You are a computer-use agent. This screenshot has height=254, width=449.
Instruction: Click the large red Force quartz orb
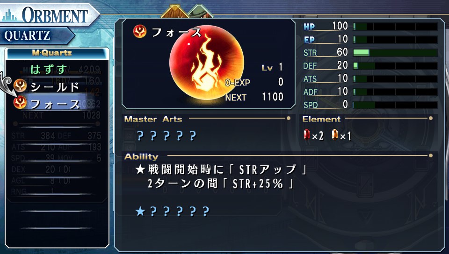tap(206, 63)
